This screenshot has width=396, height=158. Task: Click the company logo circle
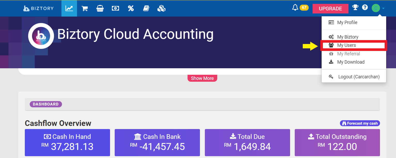tap(41, 36)
